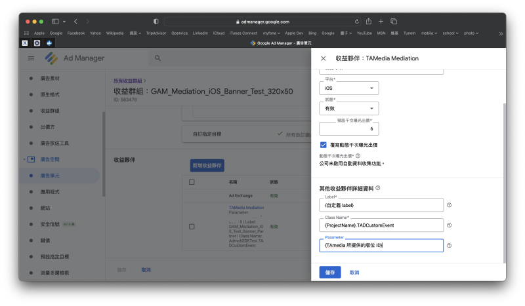Select 廣告單元 in the sidebar

pos(50,176)
